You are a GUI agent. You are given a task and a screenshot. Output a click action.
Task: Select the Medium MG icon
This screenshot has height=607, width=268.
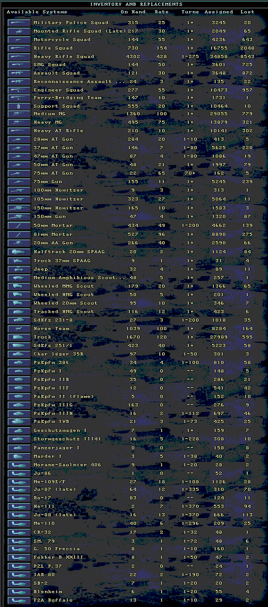tap(19, 114)
